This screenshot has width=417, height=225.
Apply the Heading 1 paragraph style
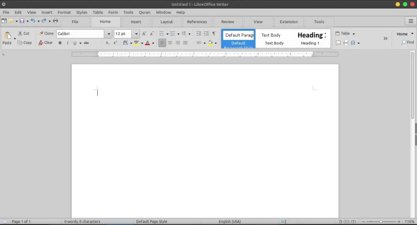pos(311,39)
